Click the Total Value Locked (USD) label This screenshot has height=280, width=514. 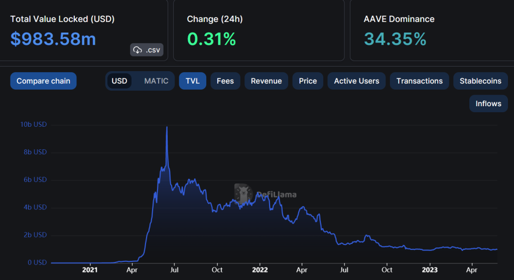point(62,19)
